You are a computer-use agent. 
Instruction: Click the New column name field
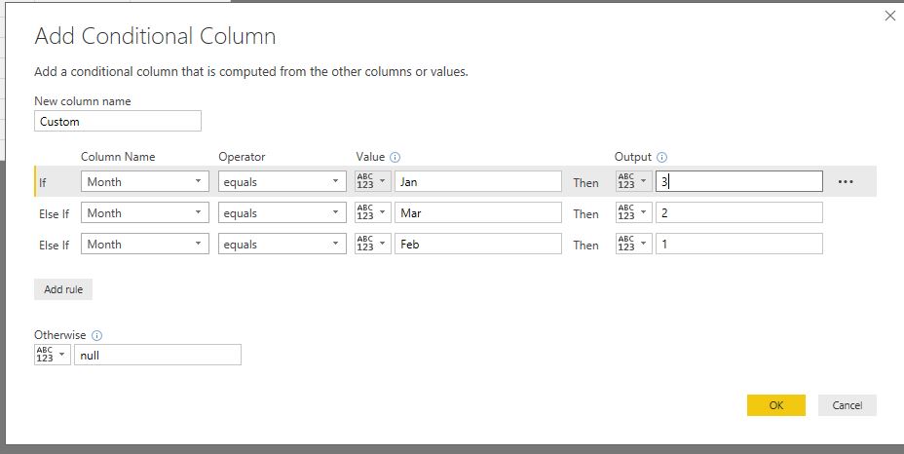pos(118,121)
